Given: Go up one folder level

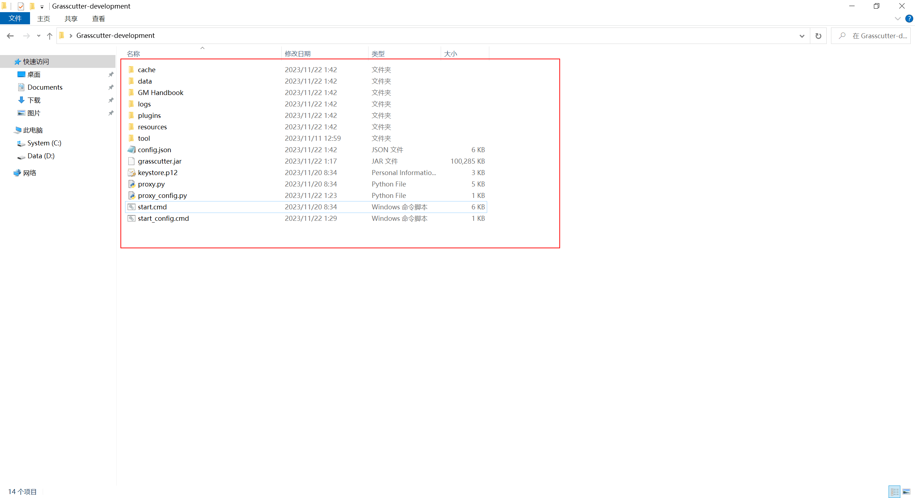Looking at the screenshot, I should pos(50,36).
